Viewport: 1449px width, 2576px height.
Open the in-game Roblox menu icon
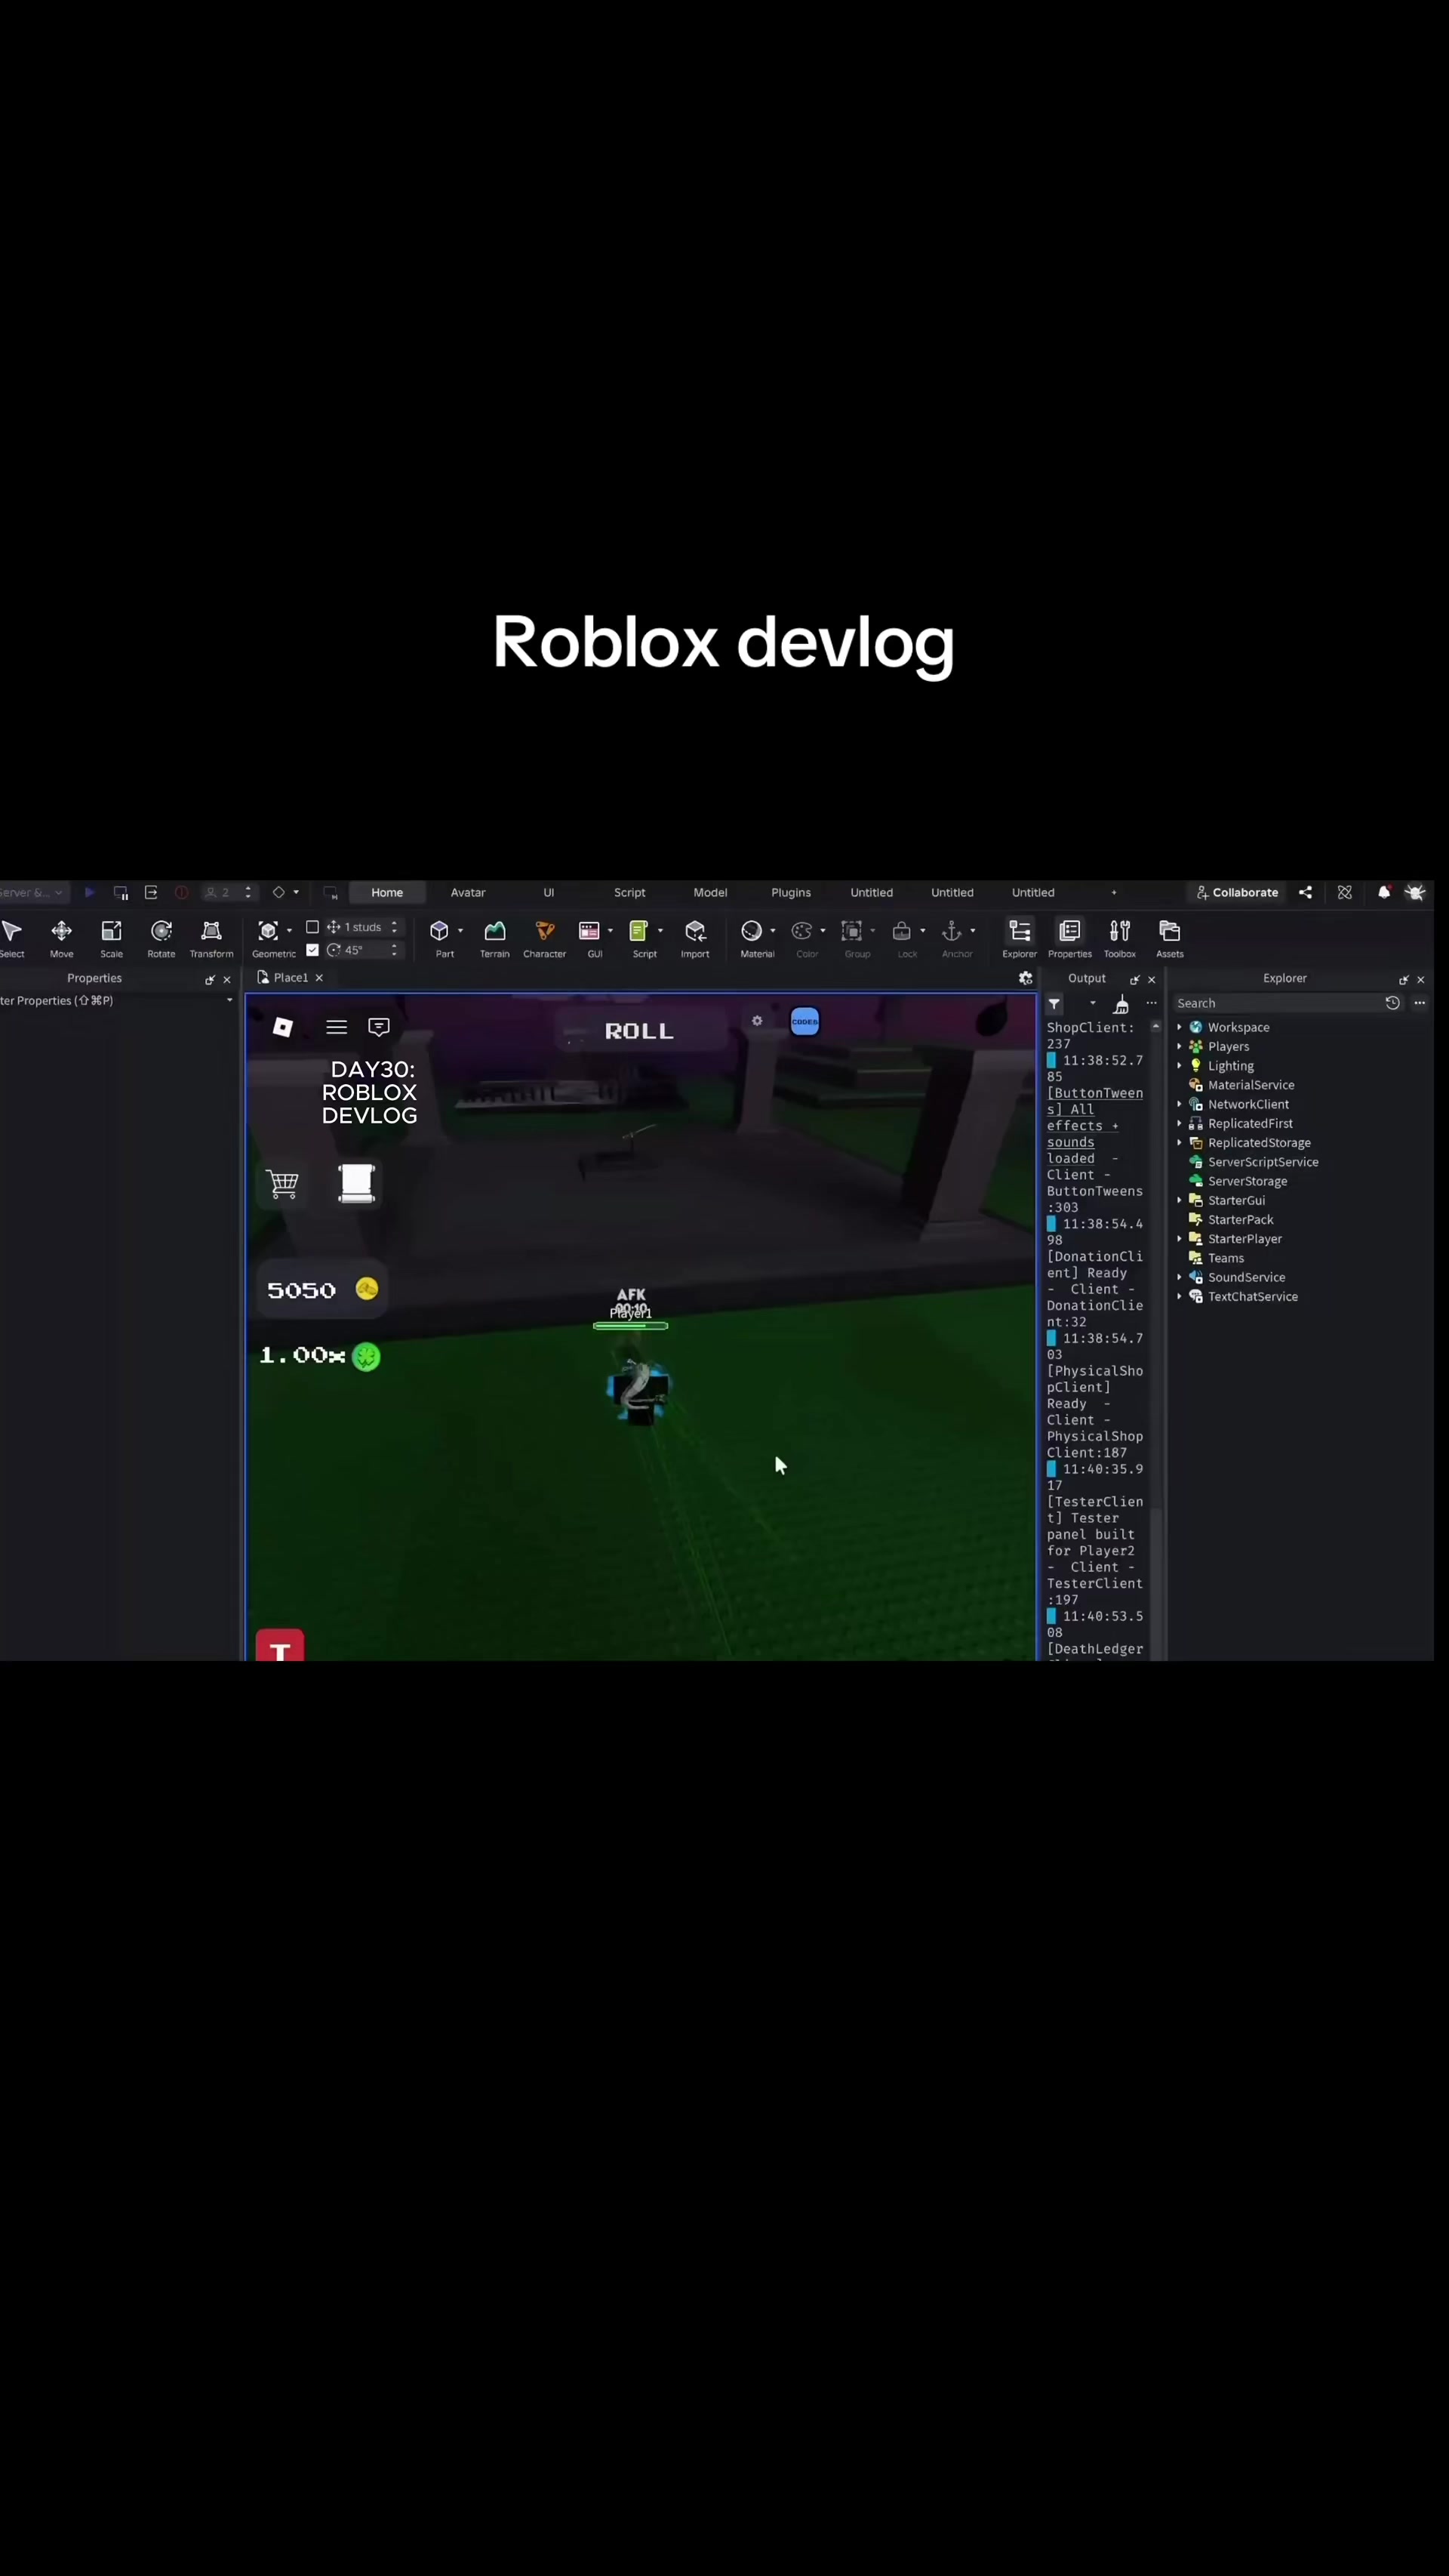click(x=283, y=1027)
